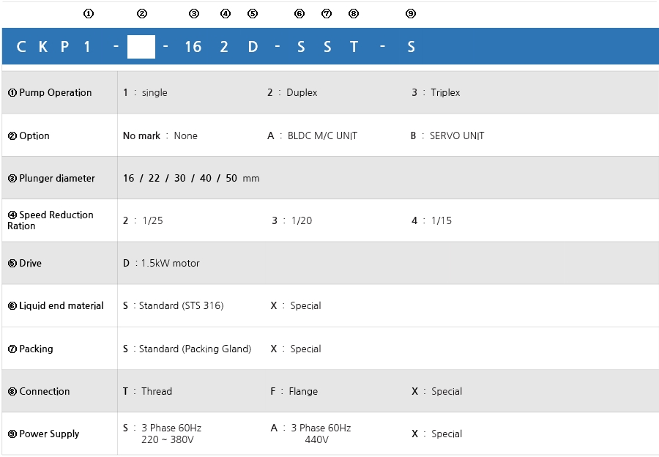The width and height of the screenshot is (659, 457).
Task: Click the circled 6 icon beside Liquid end material
Action: (12, 306)
